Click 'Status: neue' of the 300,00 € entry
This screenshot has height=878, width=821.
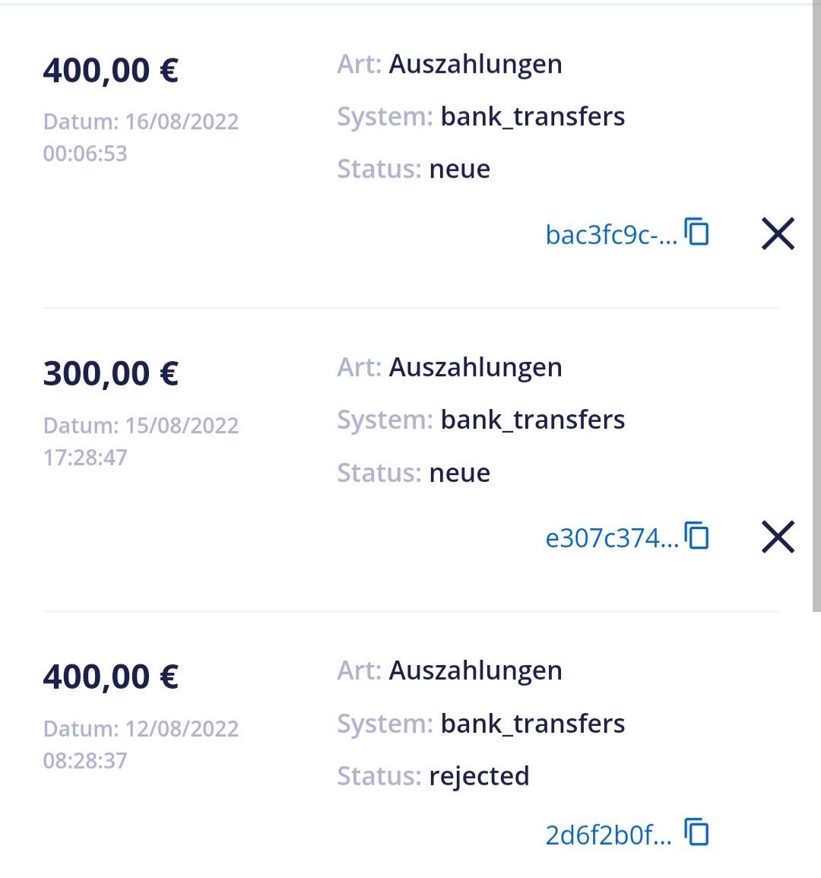click(x=414, y=473)
